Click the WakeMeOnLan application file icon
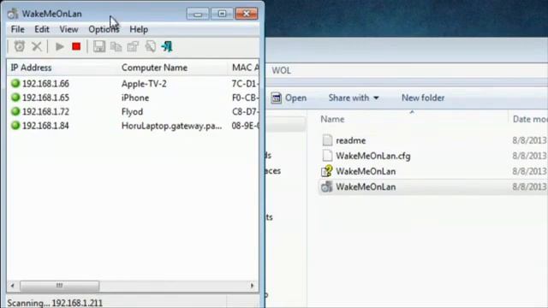The image size is (548, 308). click(x=327, y=187)
